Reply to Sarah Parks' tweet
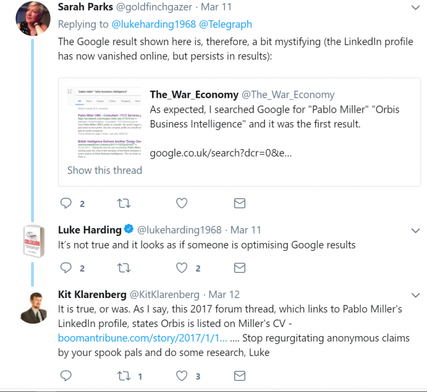The height and width of the screenshot is (392, 427). tap(66, 204)
